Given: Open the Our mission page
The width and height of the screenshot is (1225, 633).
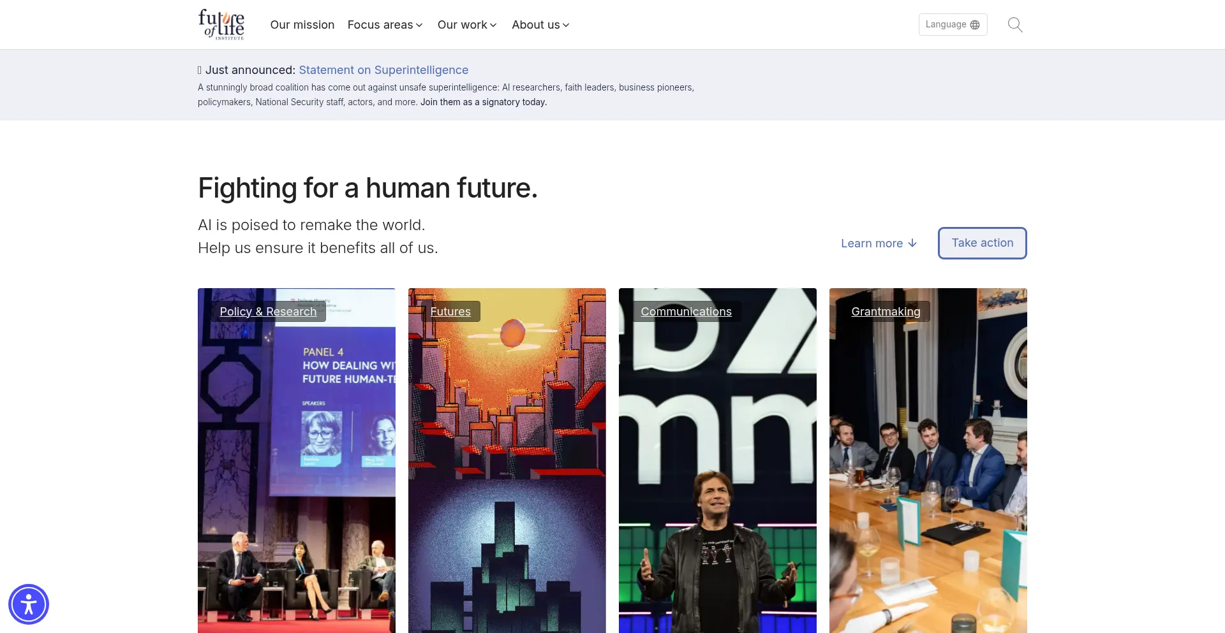Looking at the screenshot, I should pyautogui.click(x=302, y=25).
